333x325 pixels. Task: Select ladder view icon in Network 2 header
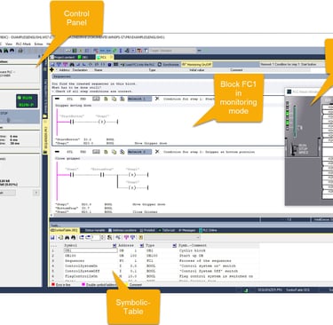[96, 152]
